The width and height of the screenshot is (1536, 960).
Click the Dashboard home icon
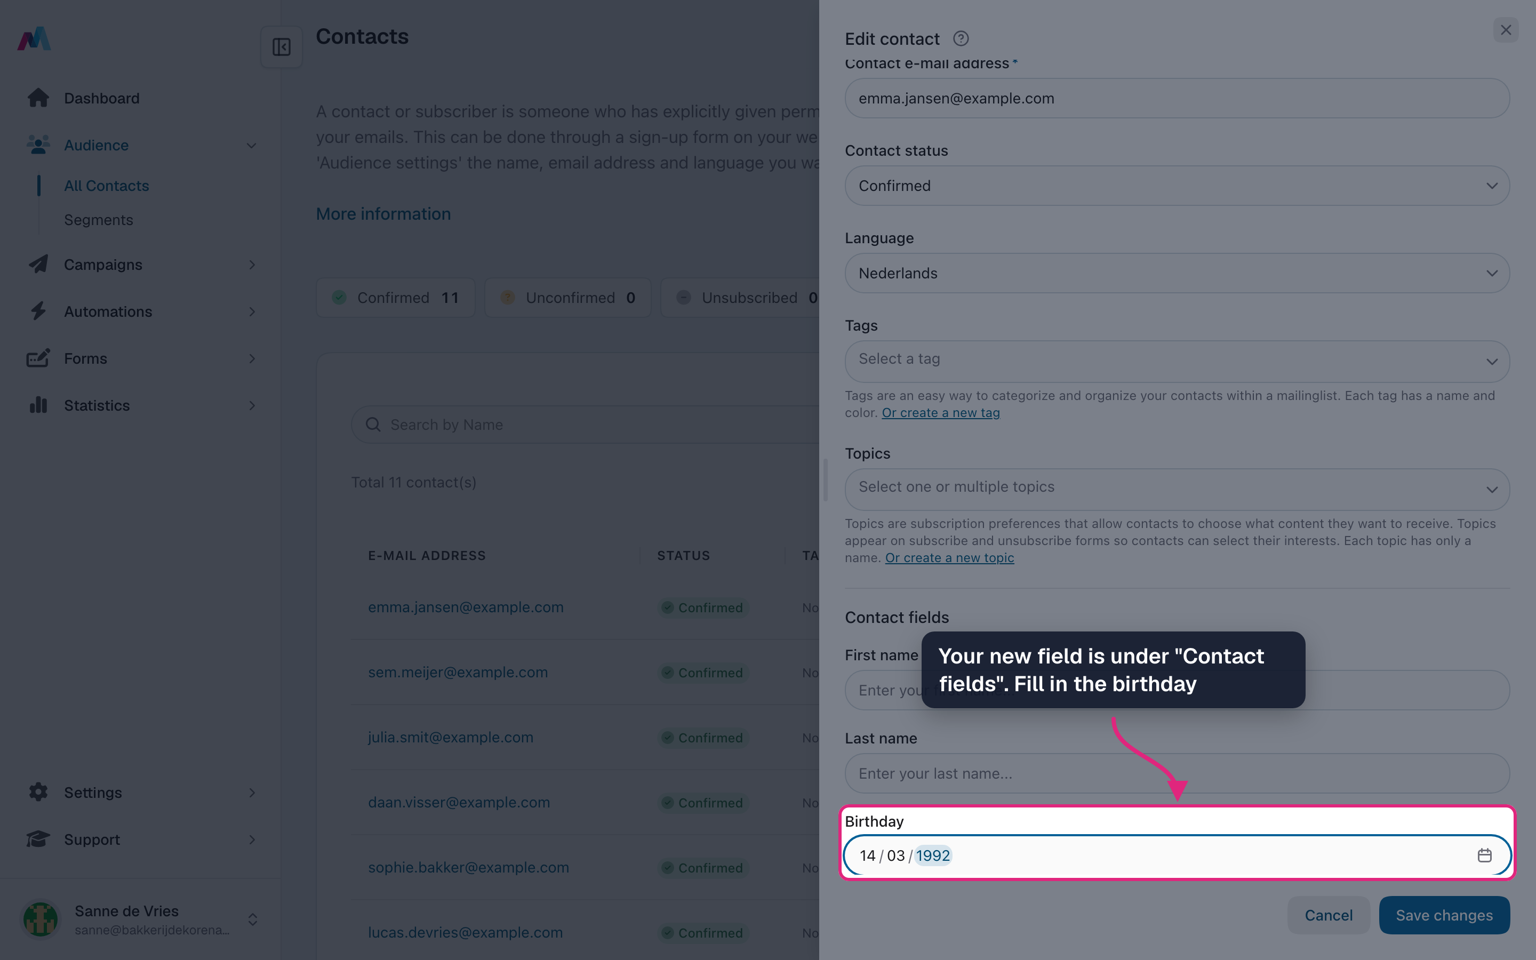pyautogui.click(x=38, y=98)
